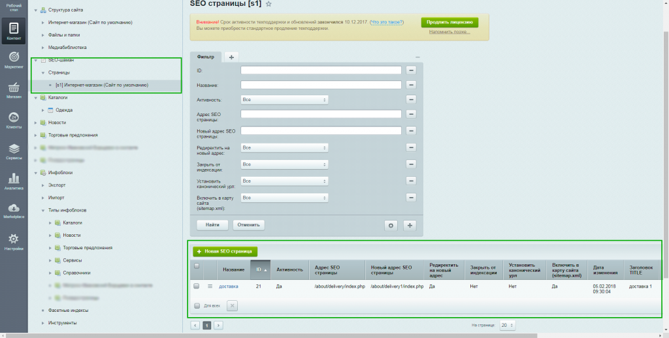Add a new filter tab with plus
This screenshot has height=338, width=669.
231,57
